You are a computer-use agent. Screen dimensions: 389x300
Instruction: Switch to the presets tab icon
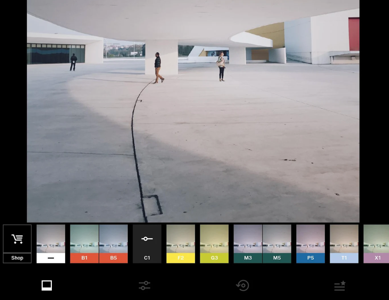coord(46,285)
